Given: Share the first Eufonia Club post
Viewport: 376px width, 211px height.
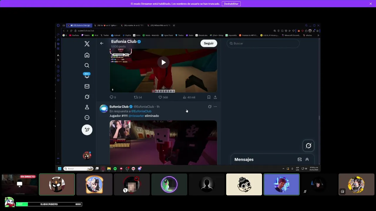Looking at the screenshot, I should pos(215,97).
